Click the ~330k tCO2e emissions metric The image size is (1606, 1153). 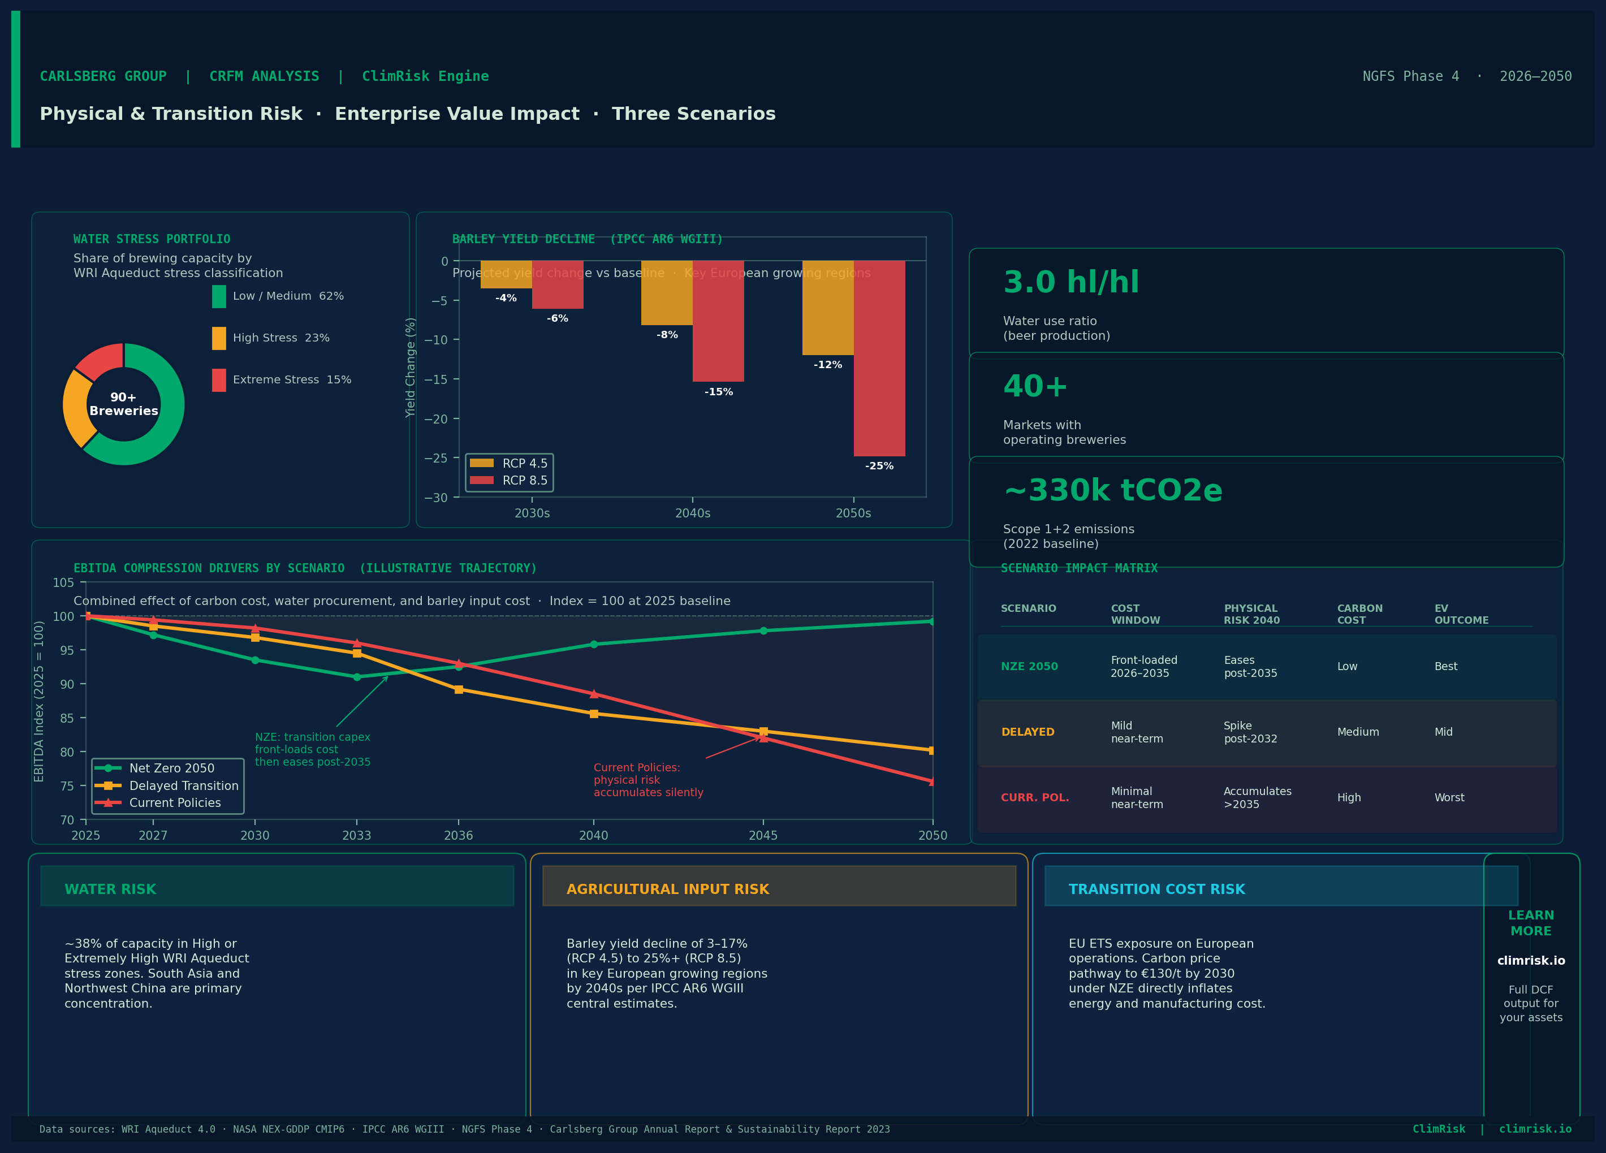pyautogui.click(x=1112, y=490)
